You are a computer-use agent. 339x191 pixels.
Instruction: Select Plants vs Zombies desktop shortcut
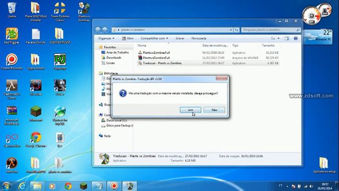point(84,12)
